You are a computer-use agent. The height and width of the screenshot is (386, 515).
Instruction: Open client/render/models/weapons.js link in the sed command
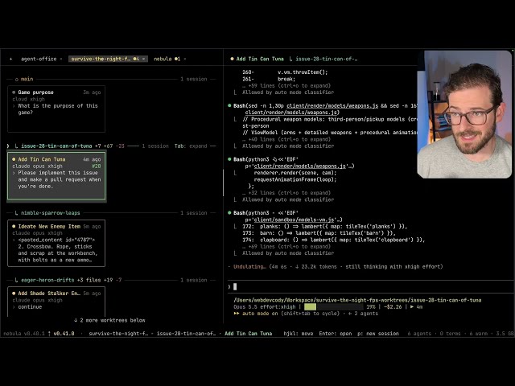tap(332, 105)
